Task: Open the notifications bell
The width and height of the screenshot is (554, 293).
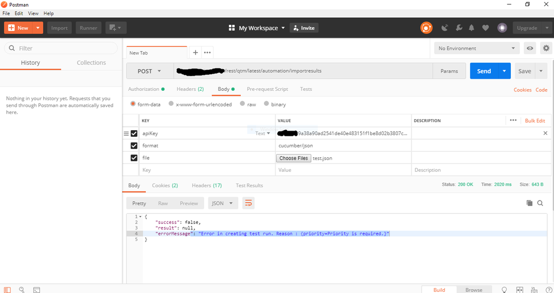Action: click(x=471, y=28)
